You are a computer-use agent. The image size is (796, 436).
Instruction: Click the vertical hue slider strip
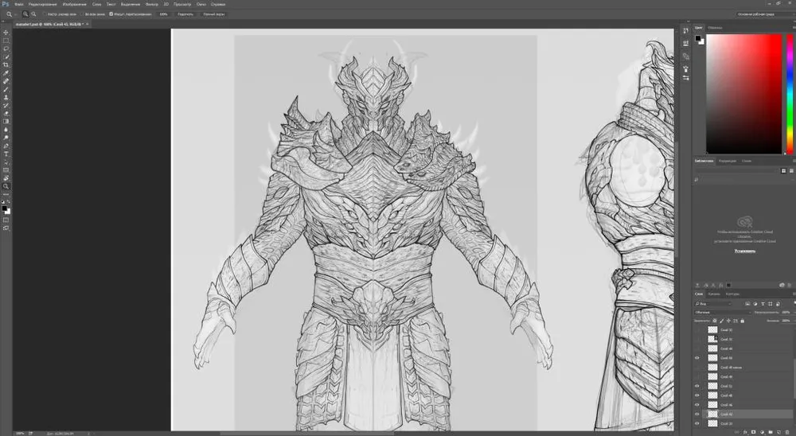(x=790, y=94)
